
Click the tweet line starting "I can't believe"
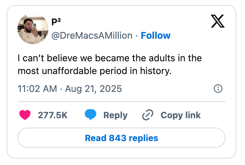[110, 58]
